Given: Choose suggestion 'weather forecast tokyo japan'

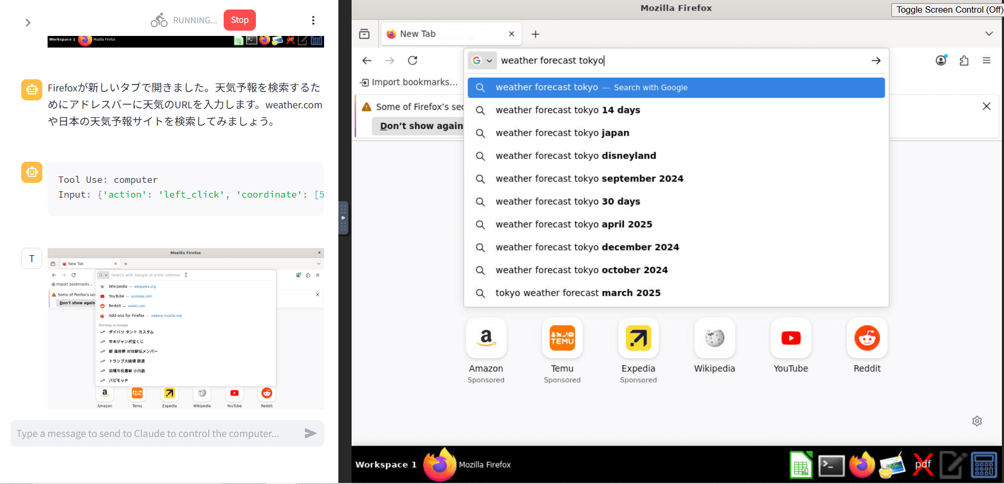Looking at the screenshot, I should (562, 133).
